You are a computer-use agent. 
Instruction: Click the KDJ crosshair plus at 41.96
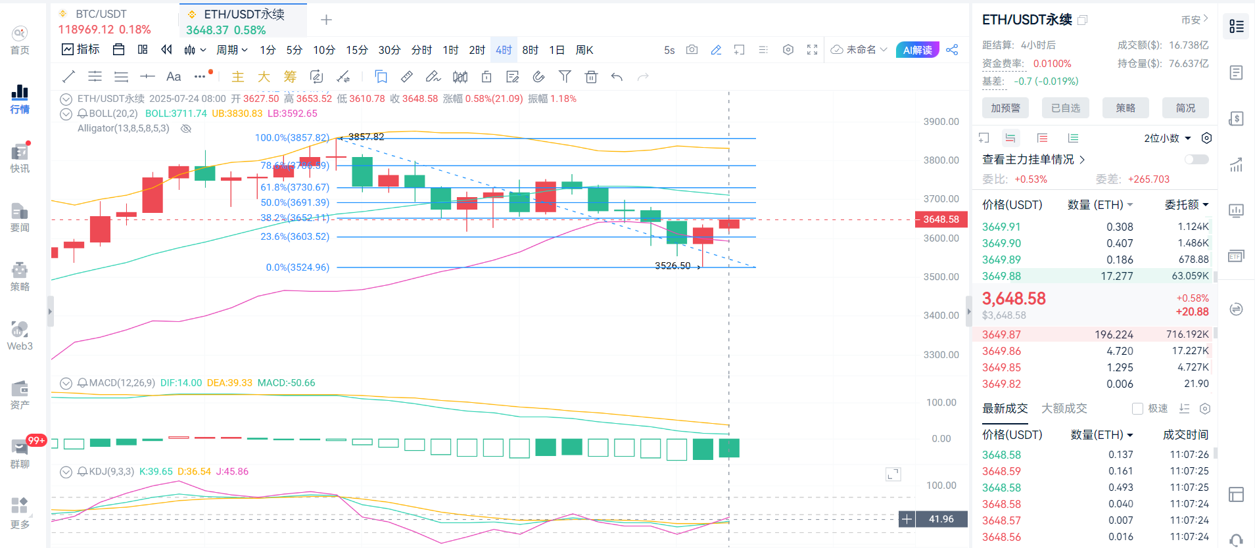point(907,519)
